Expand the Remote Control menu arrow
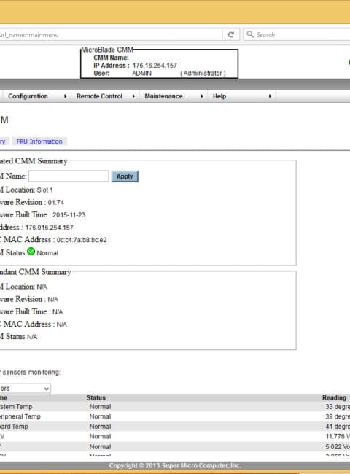 point(133,96)
